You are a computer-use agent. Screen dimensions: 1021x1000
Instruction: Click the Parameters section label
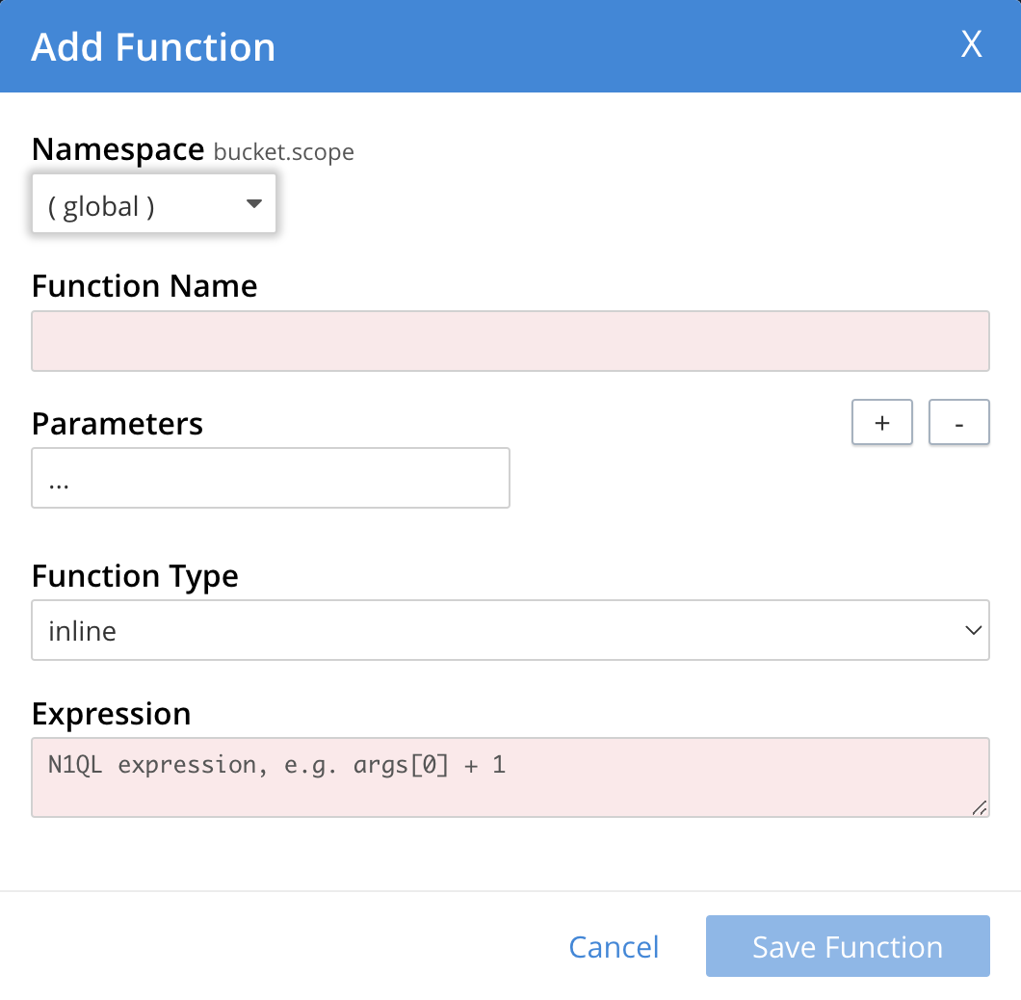(117, 422)
